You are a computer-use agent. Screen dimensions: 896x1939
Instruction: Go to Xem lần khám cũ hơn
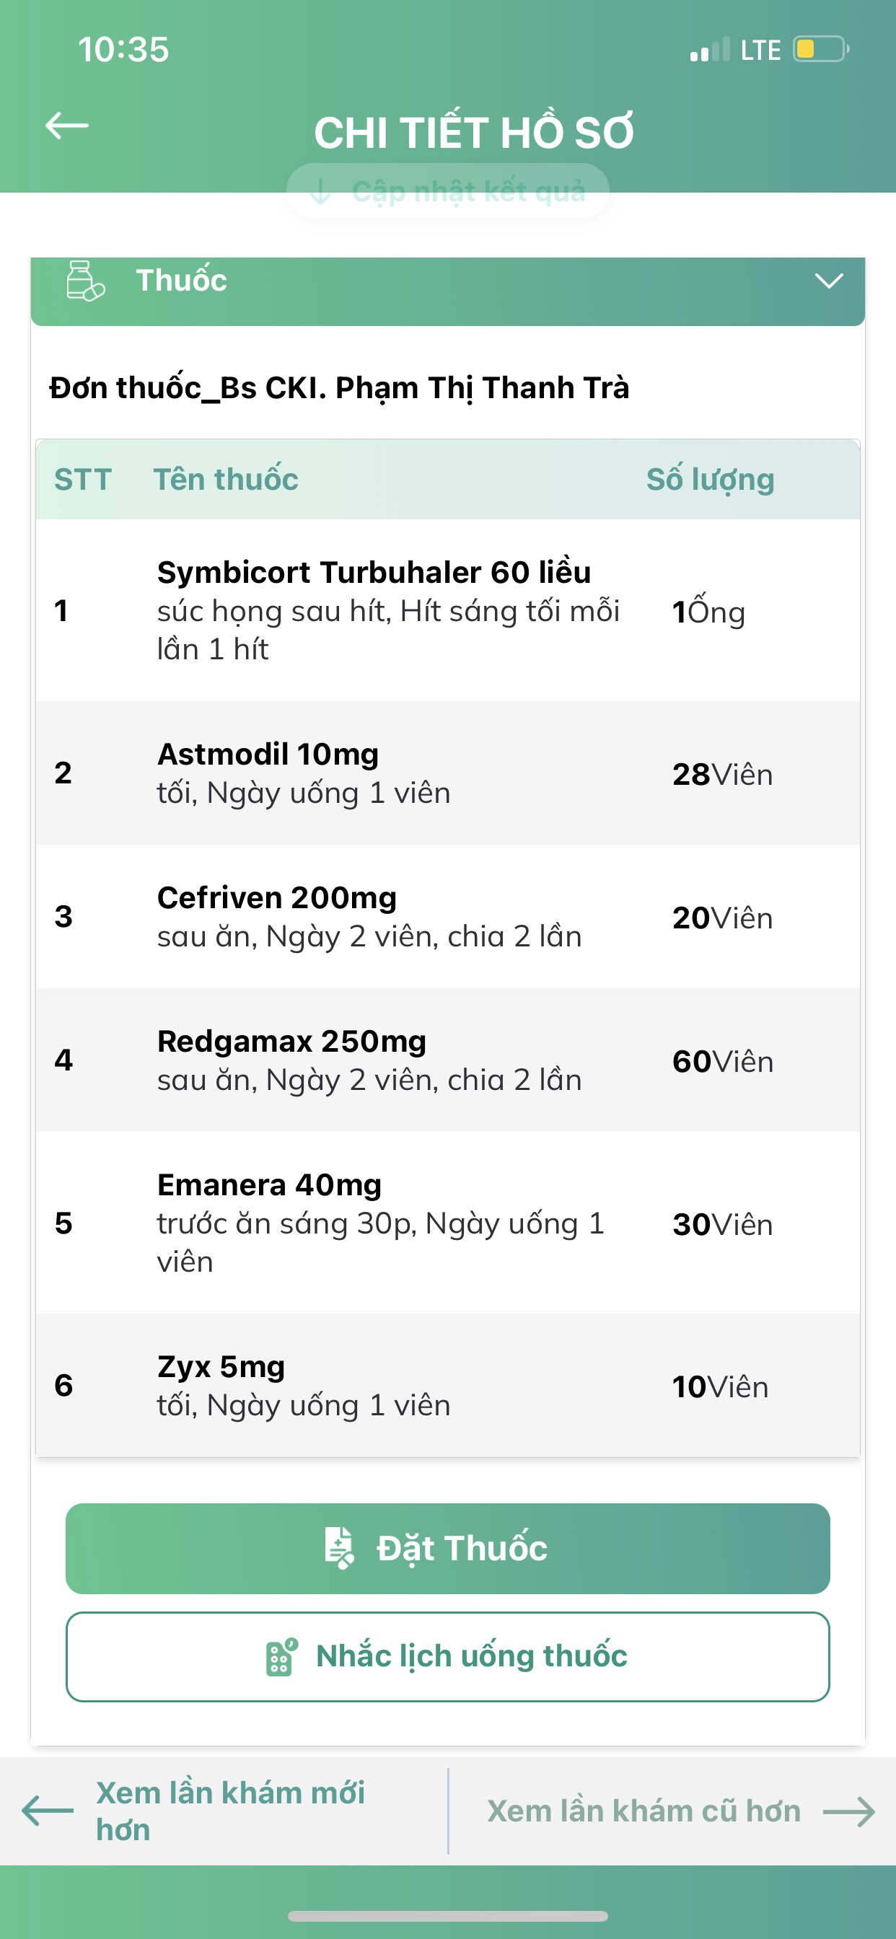coord(644,1811)
